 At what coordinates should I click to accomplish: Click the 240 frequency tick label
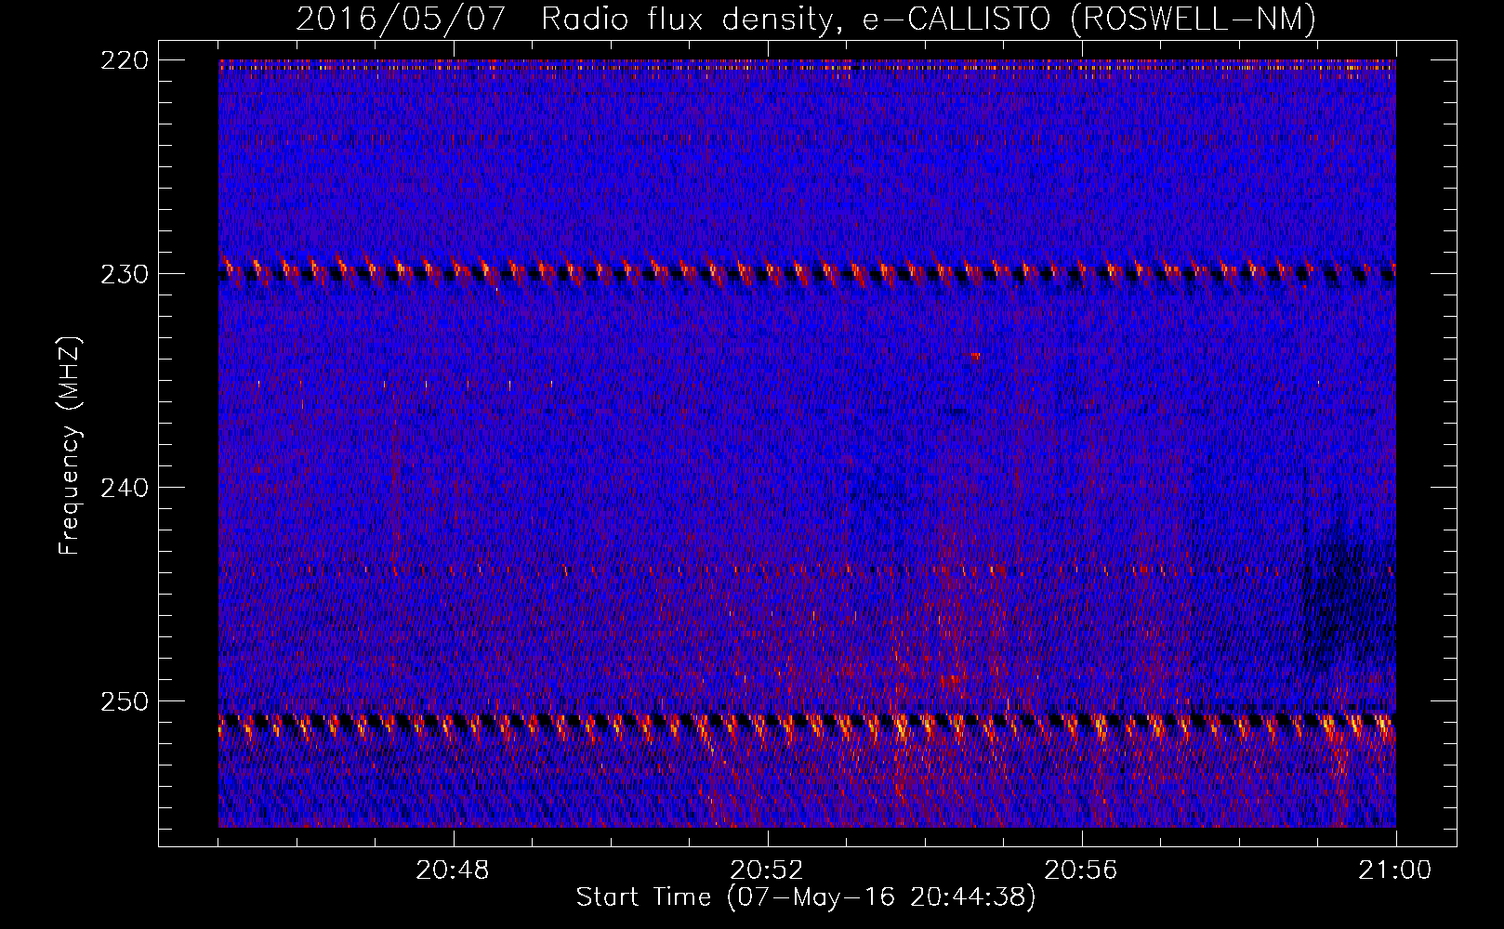pos(125,488)
